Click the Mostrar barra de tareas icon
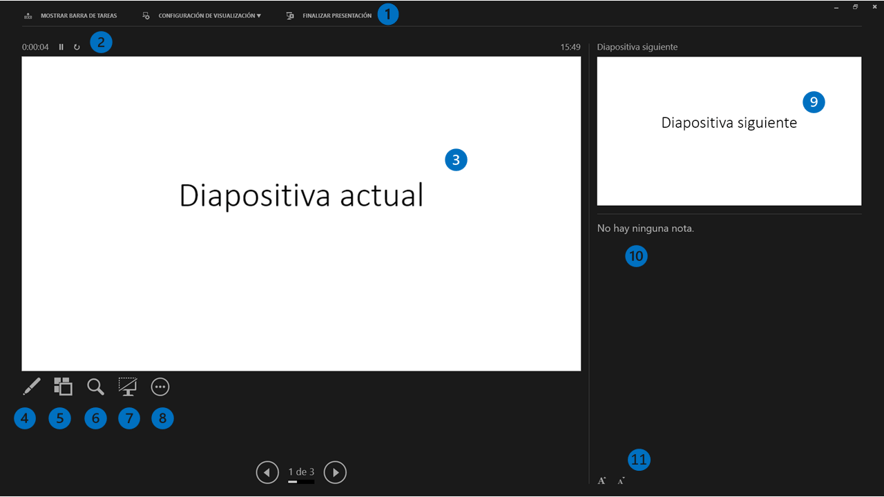This screenshot has height=497, width=884. [x=28, y=15]
